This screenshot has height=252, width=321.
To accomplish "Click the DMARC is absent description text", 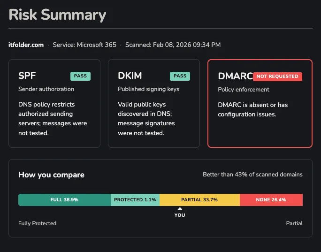I will tap(253, 109).
